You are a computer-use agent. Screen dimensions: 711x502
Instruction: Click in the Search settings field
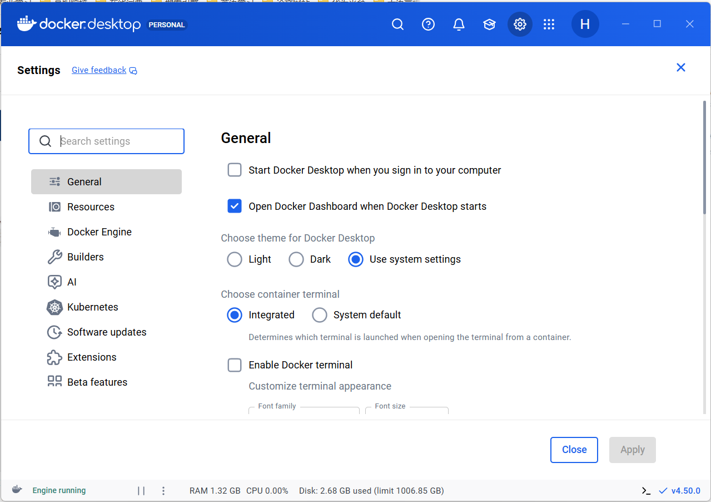click(x=106, y=141)
